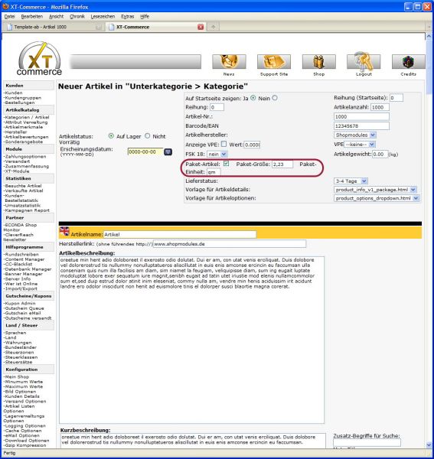
Task: Open the Bearbeiten menu
Action: tap(31, 16)
